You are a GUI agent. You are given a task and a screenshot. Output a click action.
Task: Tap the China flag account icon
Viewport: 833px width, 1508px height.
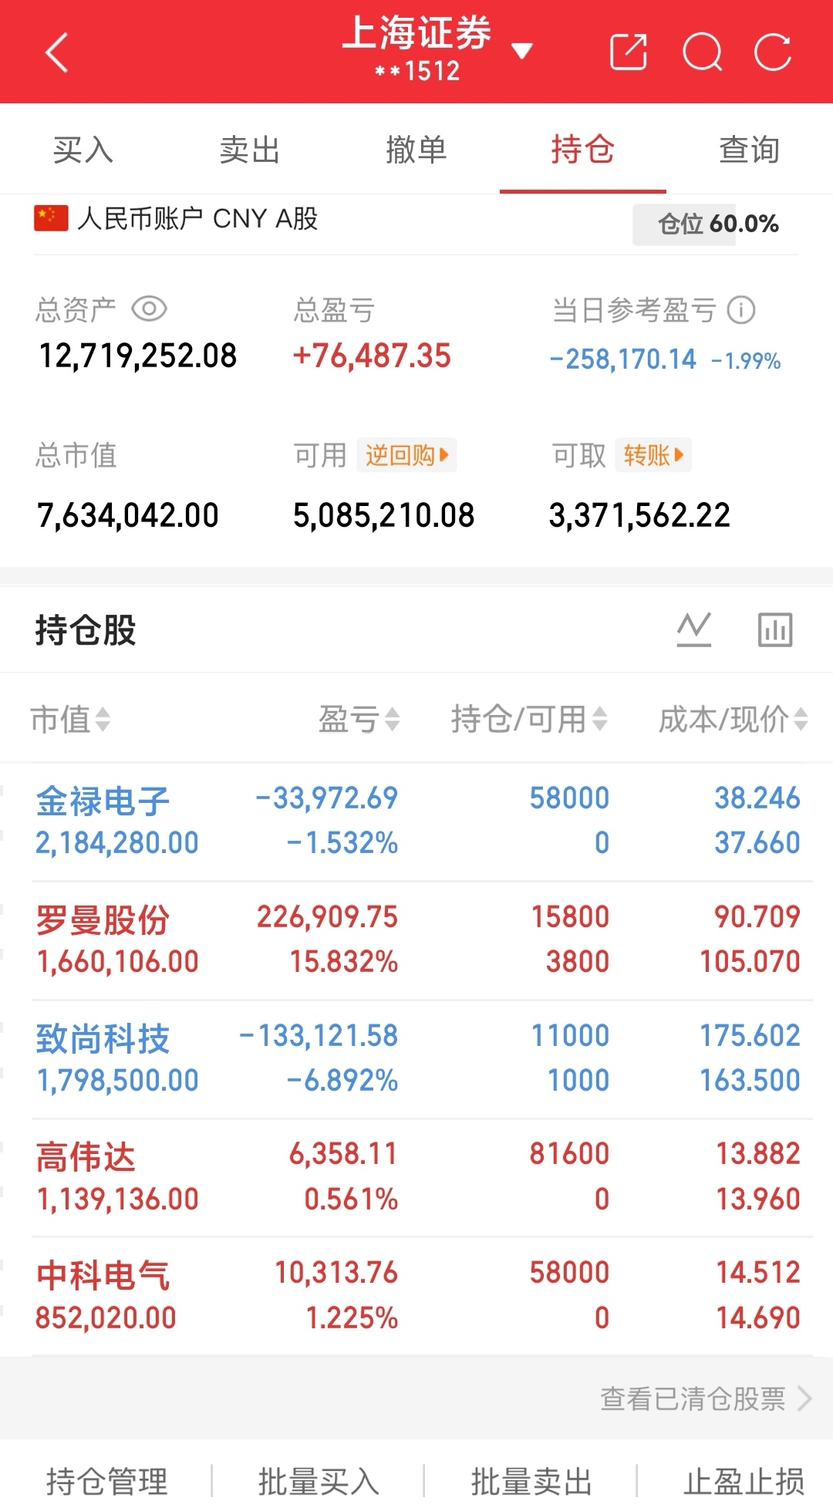(51, 218)
